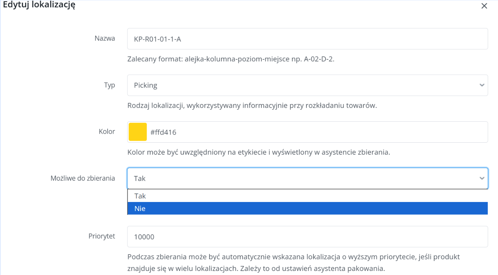Screen dimensions: 498x275
Task: Click the Możliwe do zbierania label
Action: [83, 178]
